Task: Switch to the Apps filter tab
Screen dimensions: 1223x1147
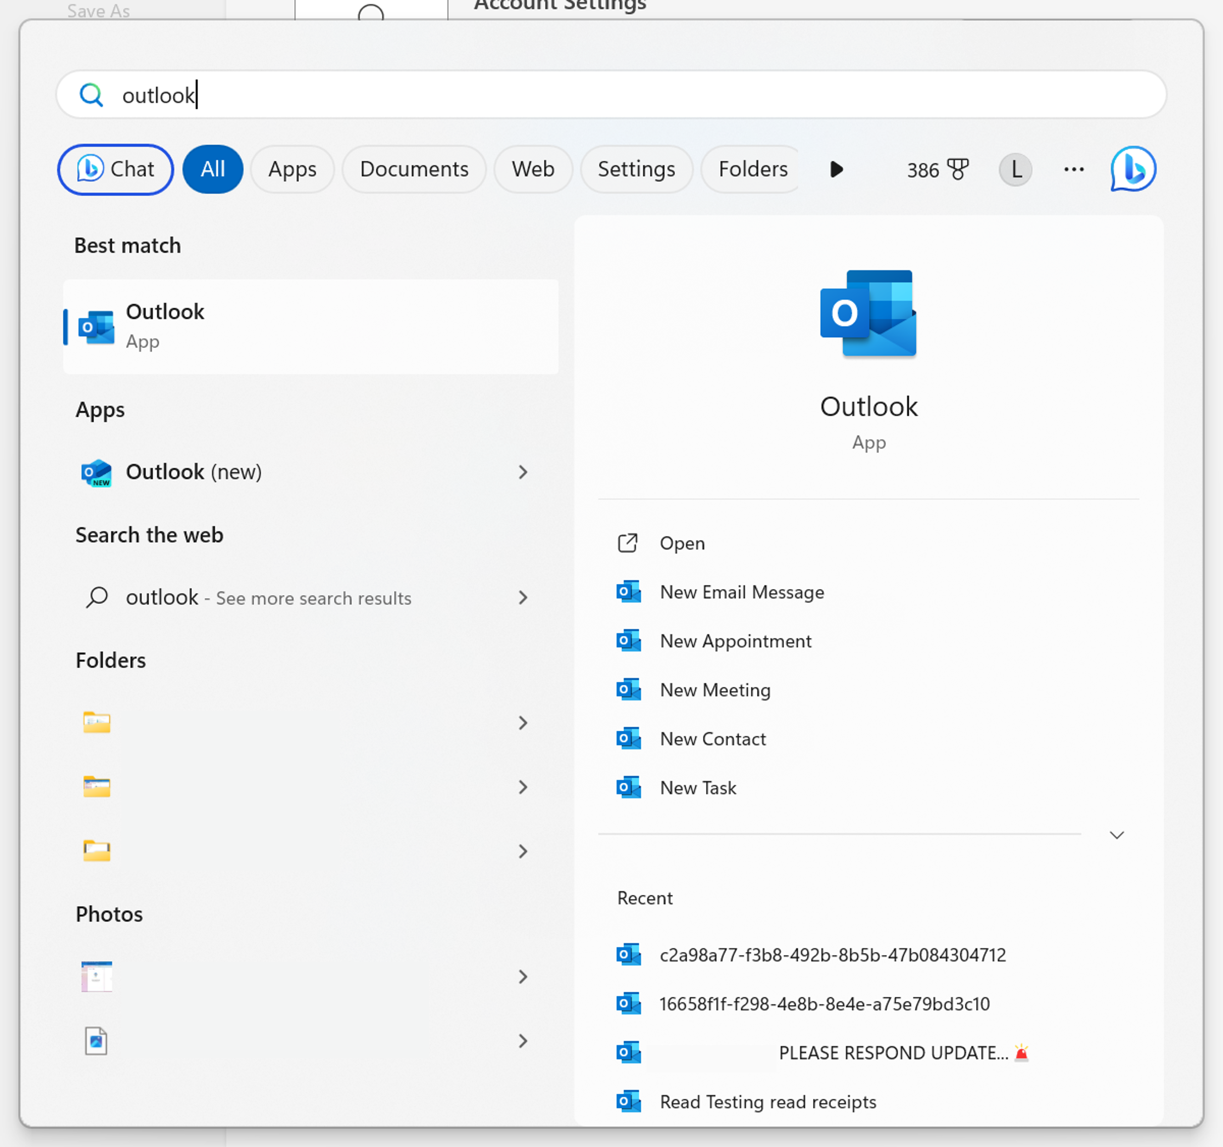Action: click(292, 169)
